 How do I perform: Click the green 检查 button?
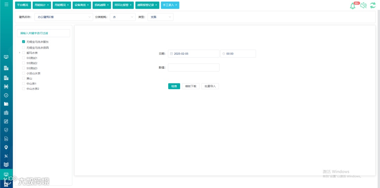click(174, 86)
